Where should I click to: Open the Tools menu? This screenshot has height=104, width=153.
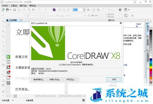14,6
